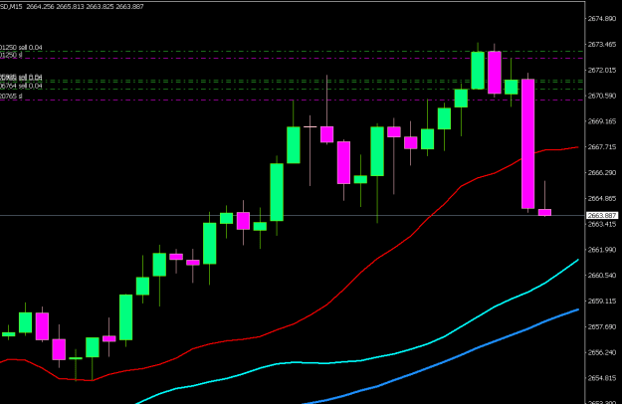The image size is (622, 404).
Task: Click the '20765 sl' stop loss label
Action: coord(11,97)
